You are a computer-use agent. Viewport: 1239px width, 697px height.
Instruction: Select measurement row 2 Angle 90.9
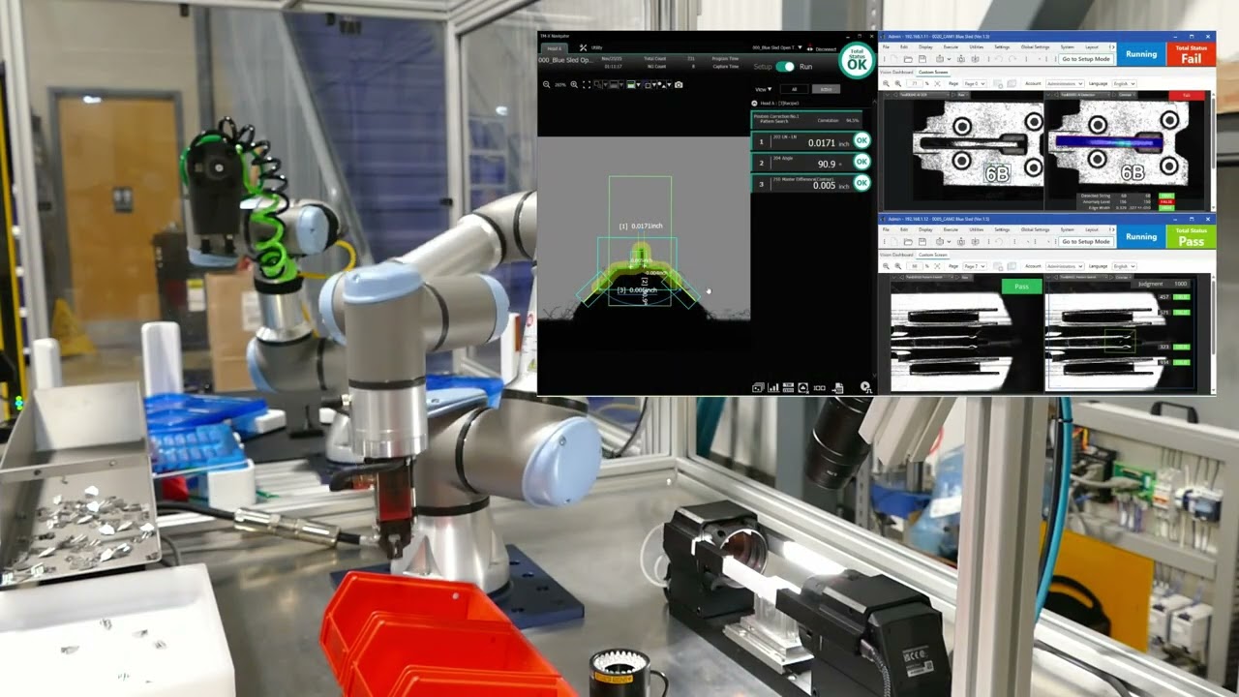click(x=811, y=163)
